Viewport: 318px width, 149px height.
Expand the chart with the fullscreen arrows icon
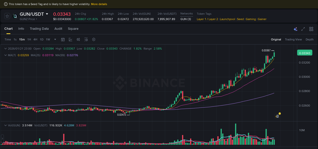coord(303,29)
